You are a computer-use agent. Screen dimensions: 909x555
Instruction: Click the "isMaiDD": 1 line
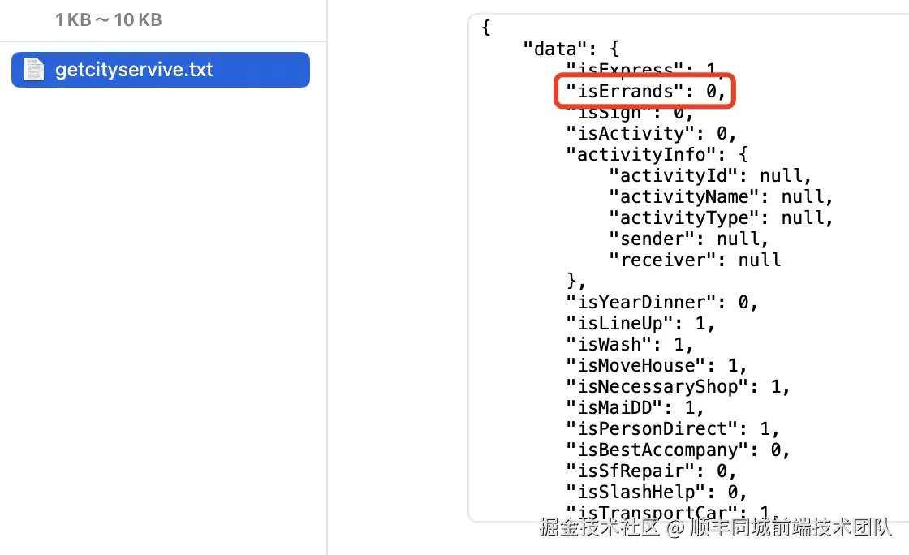(x=635, y=407)
